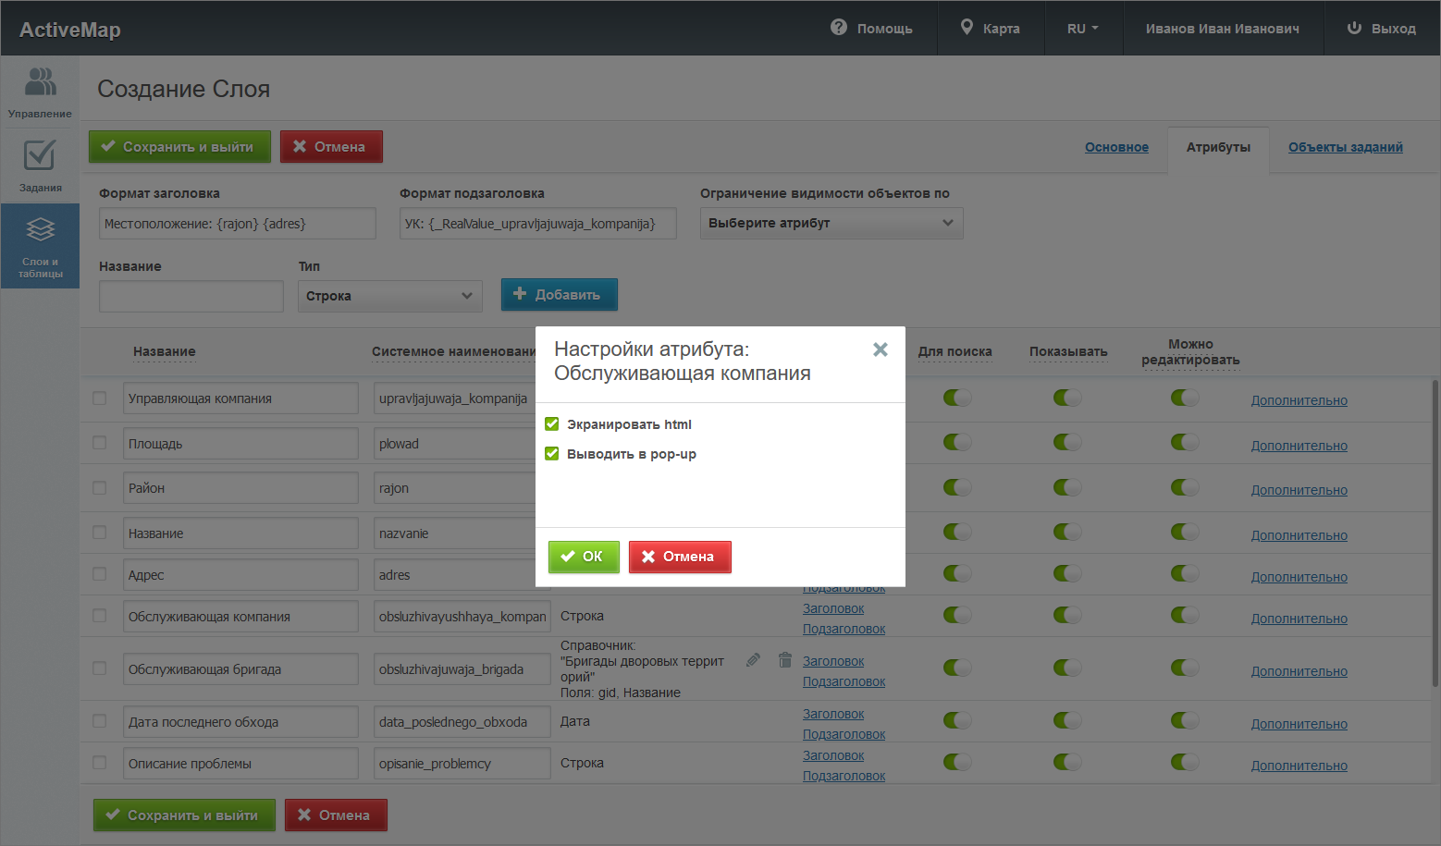
Task: Confirm dialog with the OK button
Action: click(x=583, y=557)
